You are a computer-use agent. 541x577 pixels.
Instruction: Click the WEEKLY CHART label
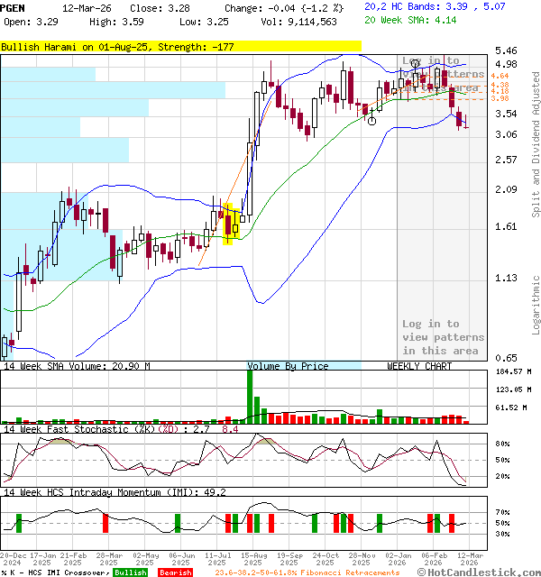[x=419, y=366]
